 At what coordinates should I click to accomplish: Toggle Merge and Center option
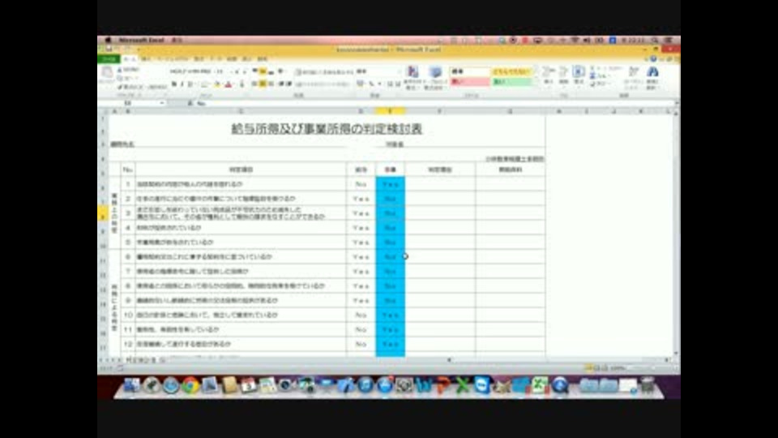tap(323, 84)
